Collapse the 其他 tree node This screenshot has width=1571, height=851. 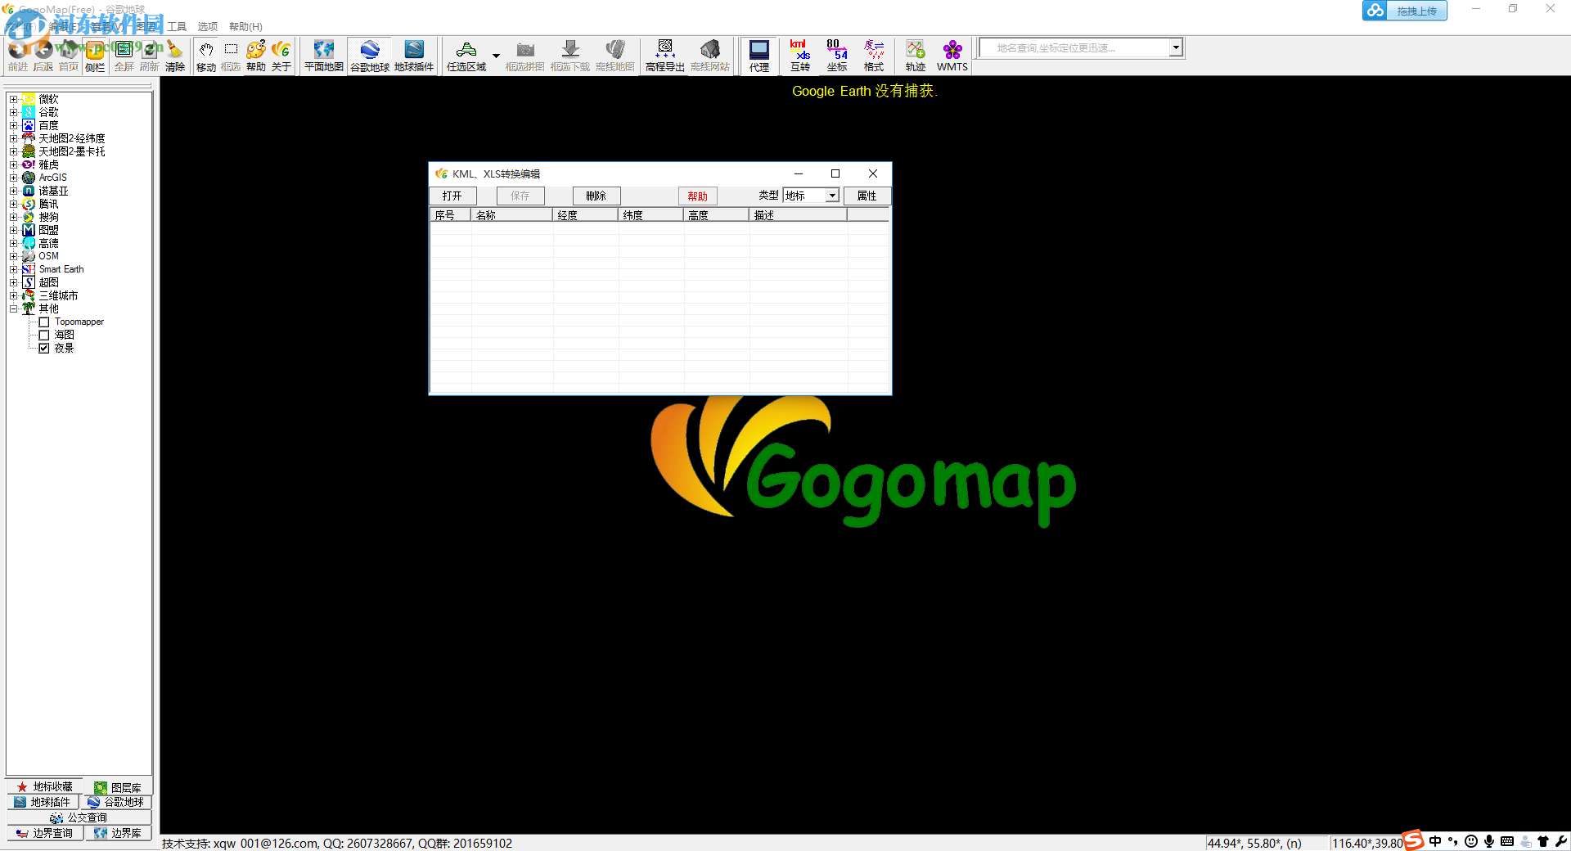(x=13, y=308)
